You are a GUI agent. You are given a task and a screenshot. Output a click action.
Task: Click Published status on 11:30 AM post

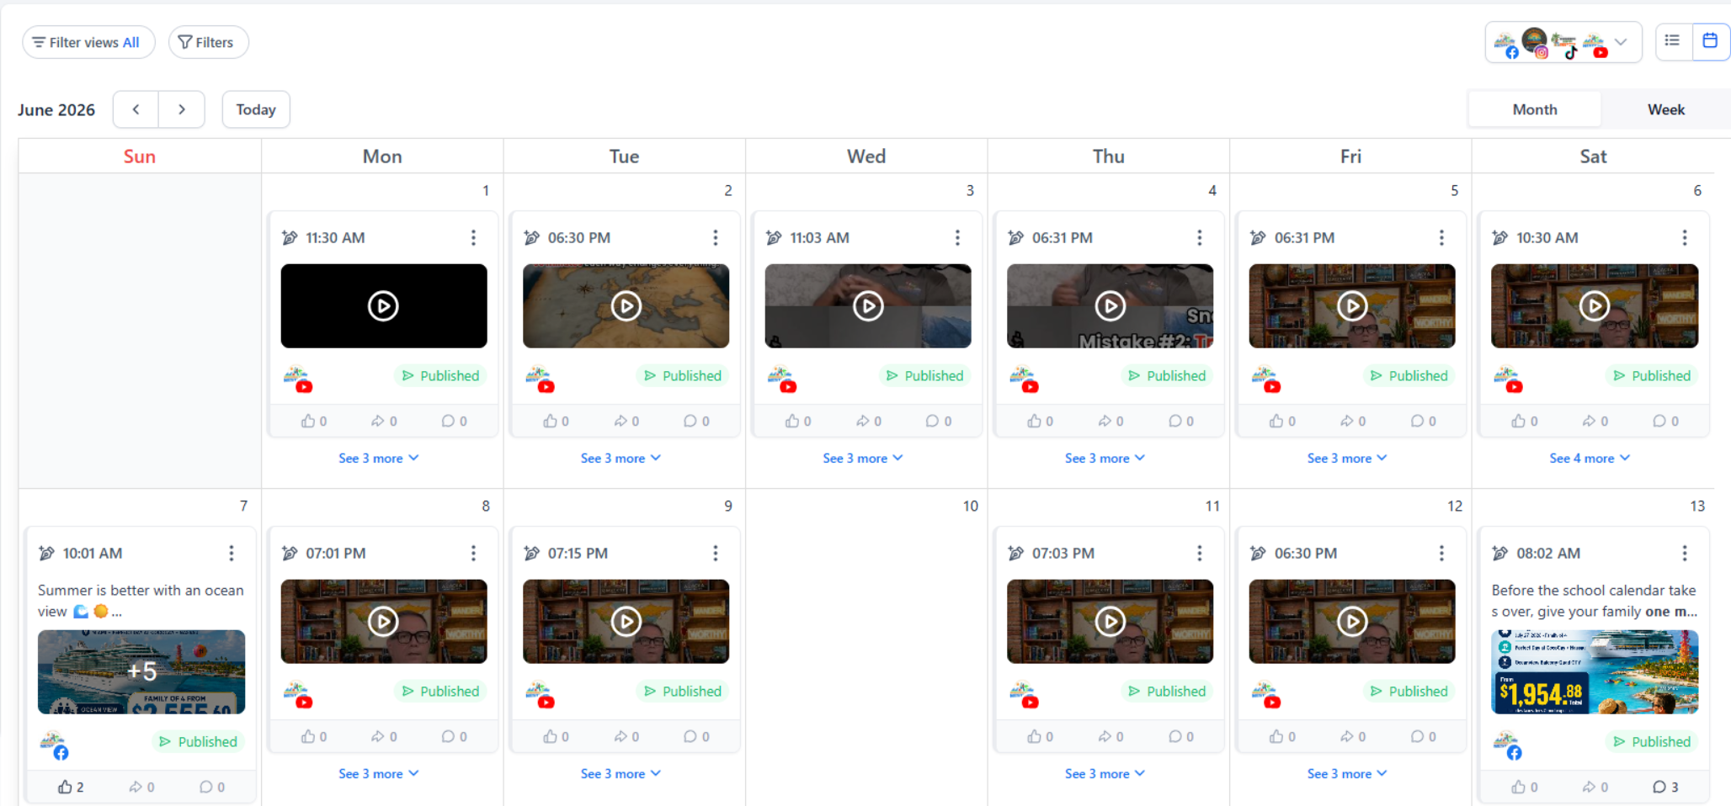(x=440, y=376)
